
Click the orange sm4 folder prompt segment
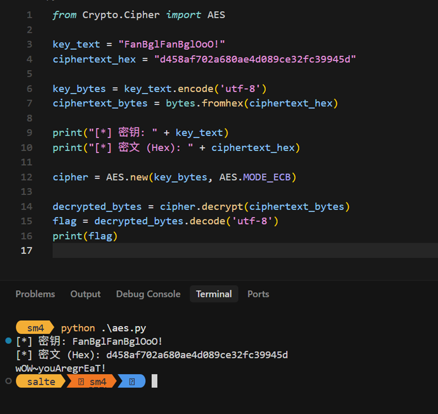pos(92,382)
